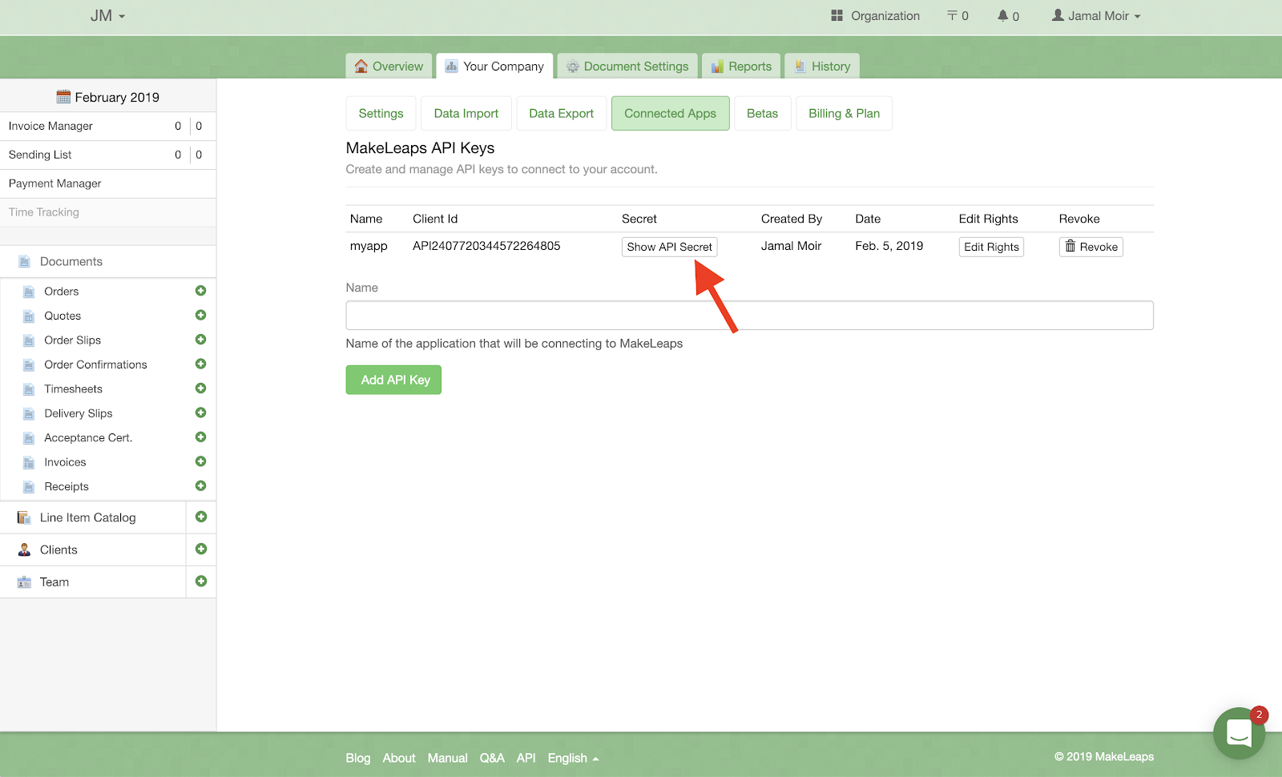Revoke the myapp API key

(x=1091, y=247)
